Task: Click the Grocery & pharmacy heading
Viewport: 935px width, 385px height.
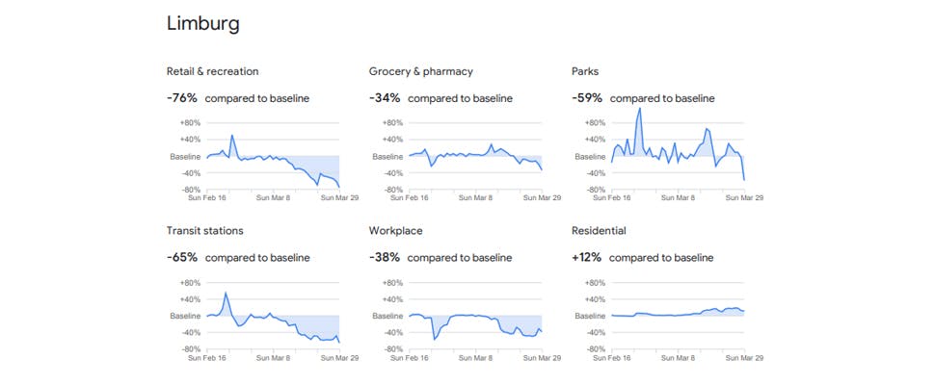Action: pos(420,71)
